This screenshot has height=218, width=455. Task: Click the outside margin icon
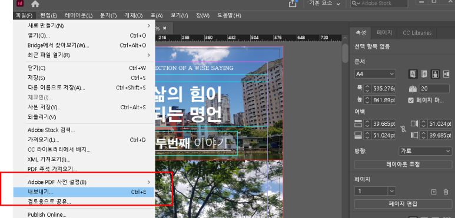[414, 135]
